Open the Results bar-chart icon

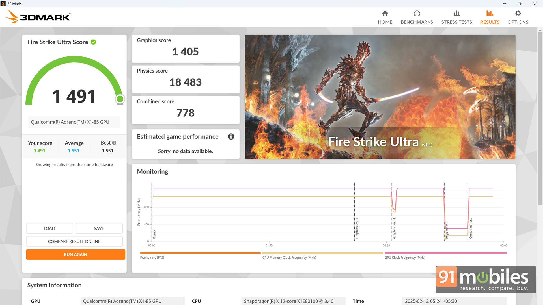pos(490,13)
